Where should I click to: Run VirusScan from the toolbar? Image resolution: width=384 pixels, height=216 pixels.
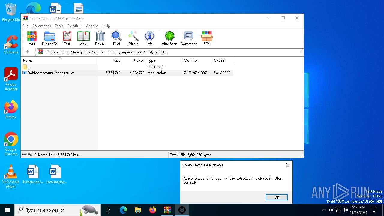[169, 38]
